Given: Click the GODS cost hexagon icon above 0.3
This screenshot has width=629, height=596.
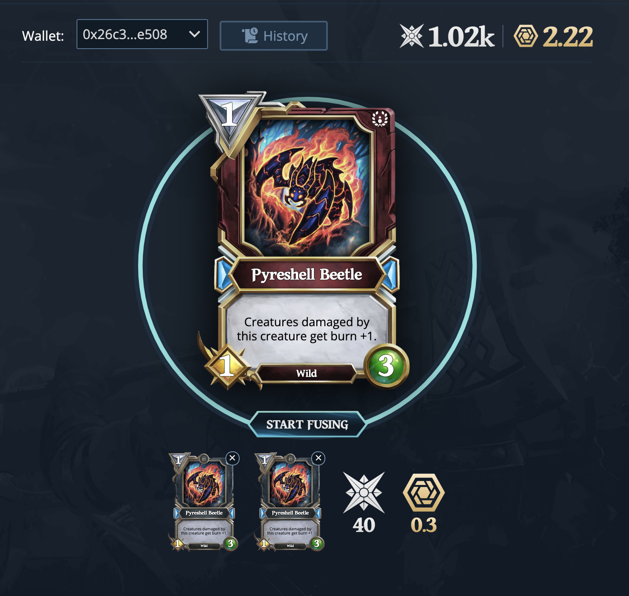Looking at the screenshot, I should point(424,493).
